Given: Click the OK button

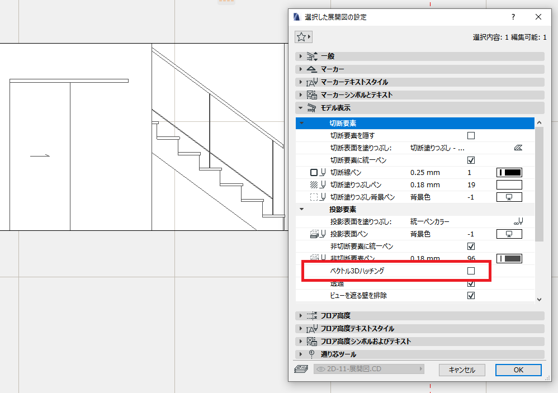Looking at the screenshot, I should coord(518,370).
